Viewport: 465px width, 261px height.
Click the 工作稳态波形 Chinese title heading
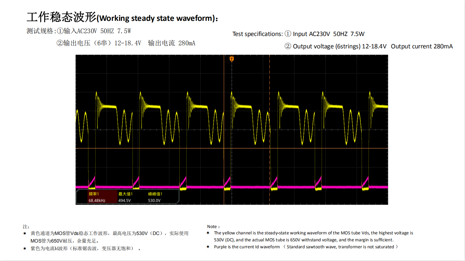(x=61, y=18)
